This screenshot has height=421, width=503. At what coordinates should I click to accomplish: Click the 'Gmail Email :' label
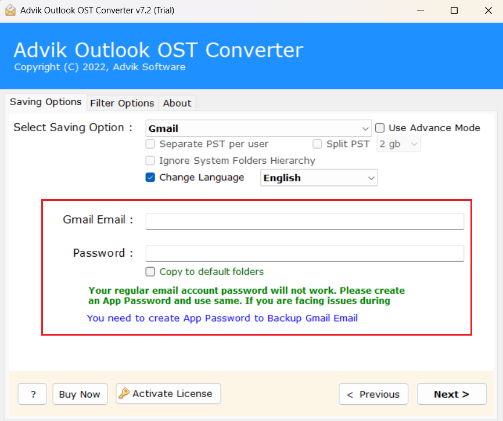98,220
